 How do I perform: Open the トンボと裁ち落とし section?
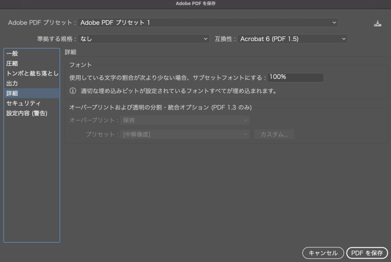32,74
